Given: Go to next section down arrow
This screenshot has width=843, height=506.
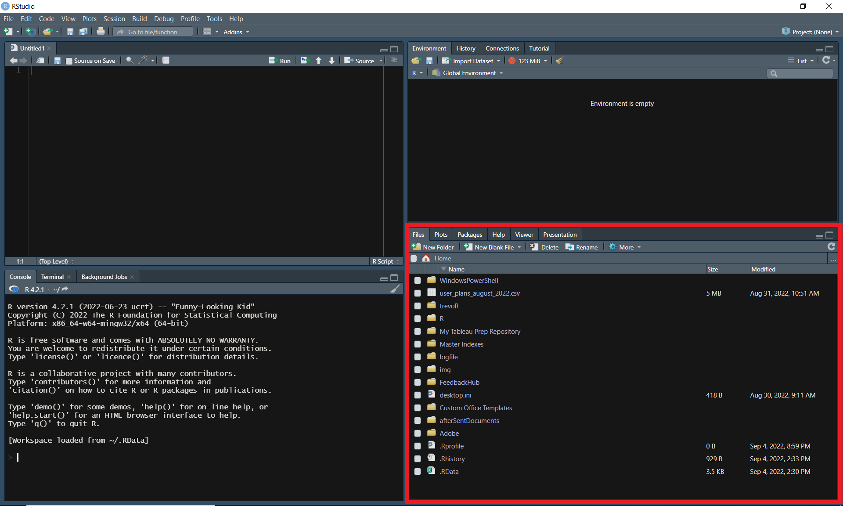Looking at the screenshot, I should 332,61.
